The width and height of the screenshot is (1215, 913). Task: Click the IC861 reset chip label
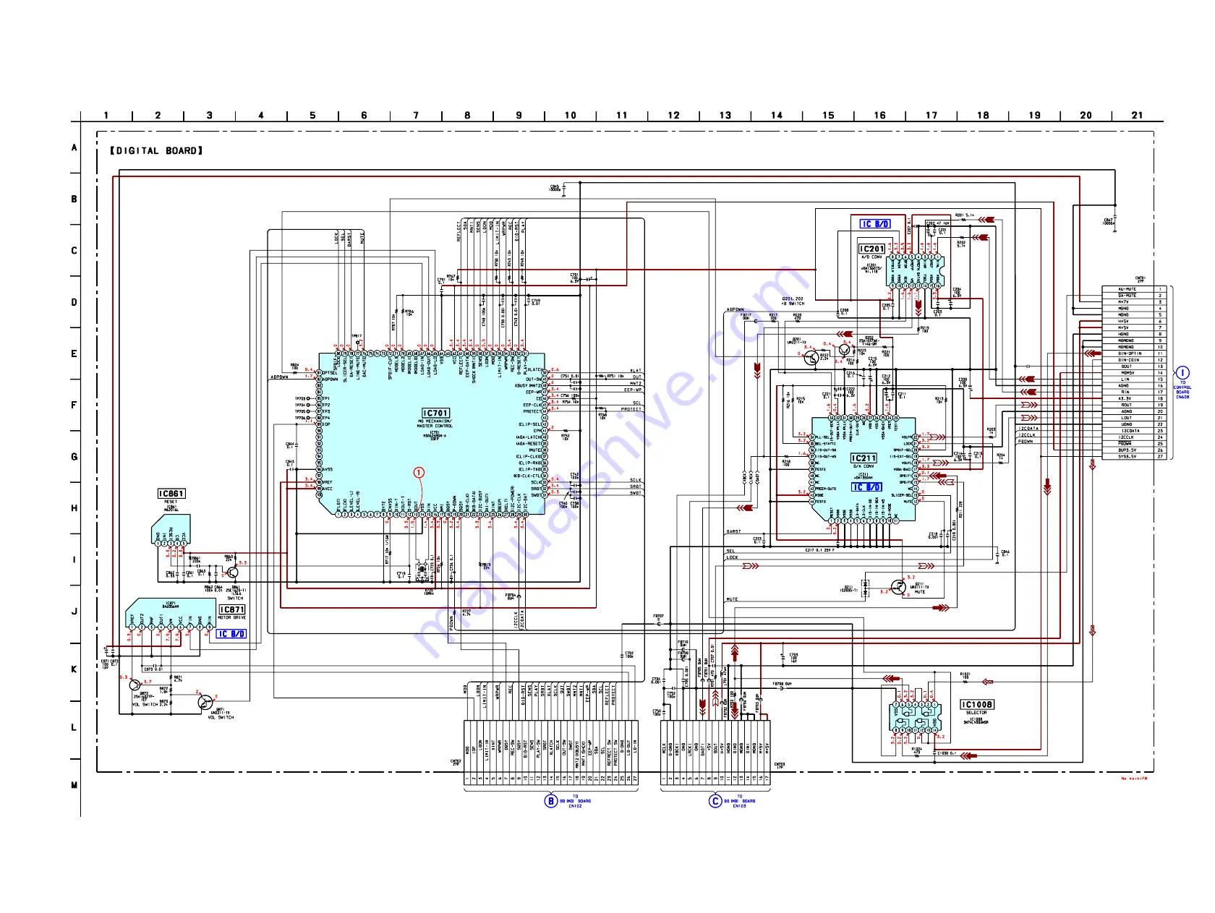[x=171, y=494]
